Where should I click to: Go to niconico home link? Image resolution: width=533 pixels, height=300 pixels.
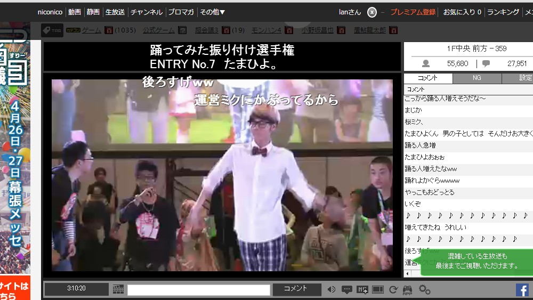tap(50, 12)
